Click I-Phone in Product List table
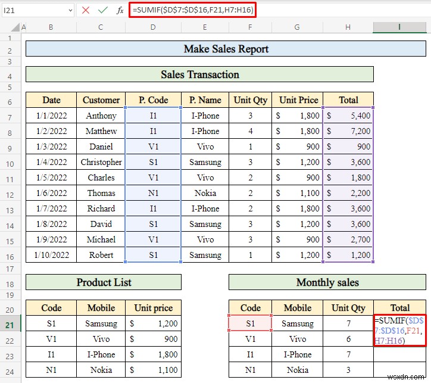This screenshot has width=431, height=383. point(101,354)
